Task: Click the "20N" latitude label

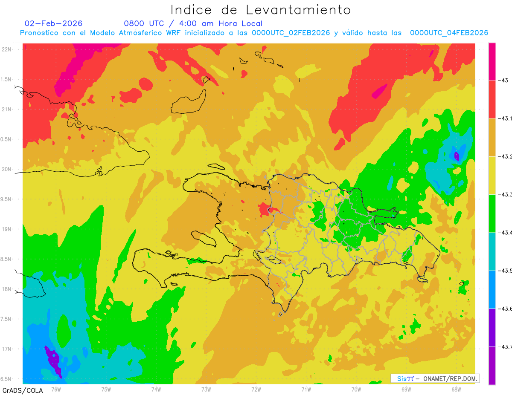Action: tap(7, 169)
